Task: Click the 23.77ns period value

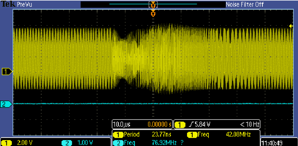Action: click(x=162, y=135)
